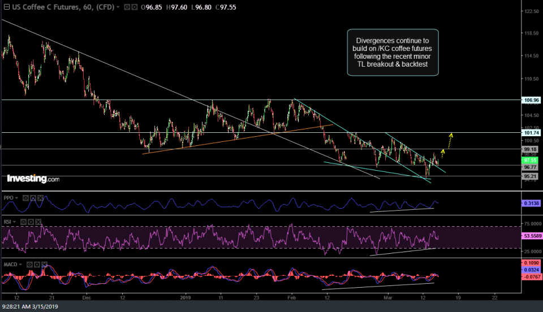Viewport: 543px width, 312px height.
Task: Open US Coffee C Futures symbol dropdown
Action: pos(118,7)
